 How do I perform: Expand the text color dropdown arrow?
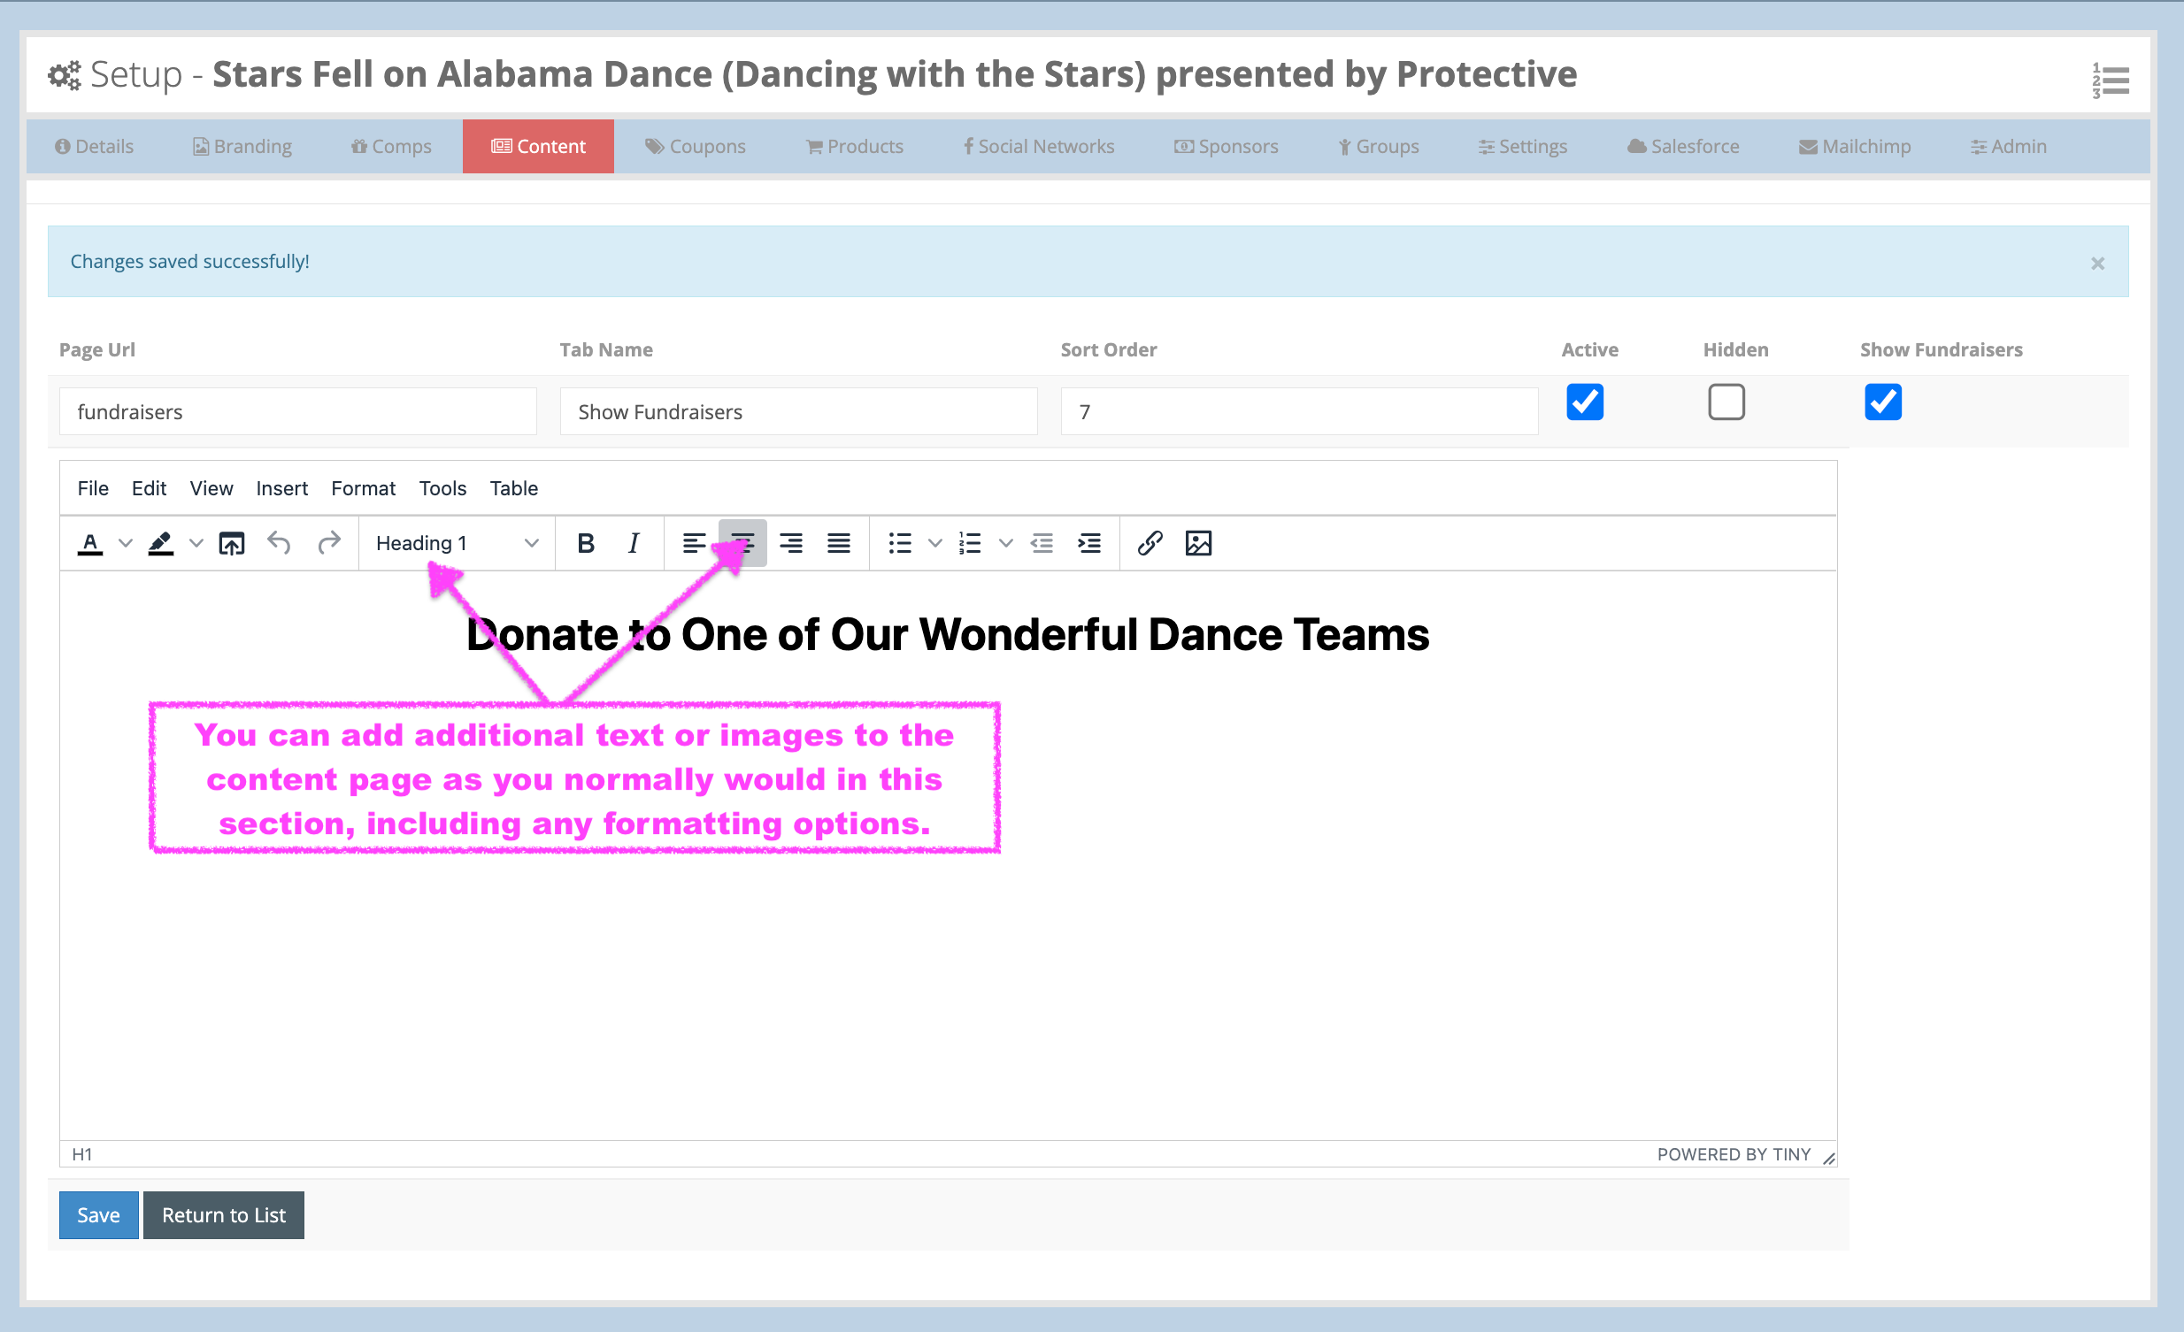126,543
